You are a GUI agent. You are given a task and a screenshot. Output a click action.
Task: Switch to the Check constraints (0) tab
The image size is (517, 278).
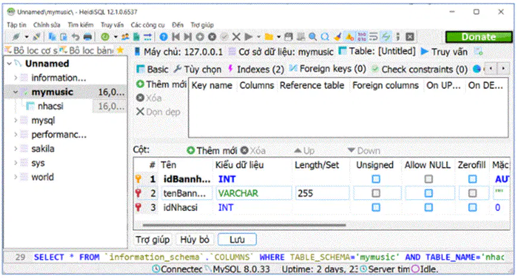click(x=420, y=69)
